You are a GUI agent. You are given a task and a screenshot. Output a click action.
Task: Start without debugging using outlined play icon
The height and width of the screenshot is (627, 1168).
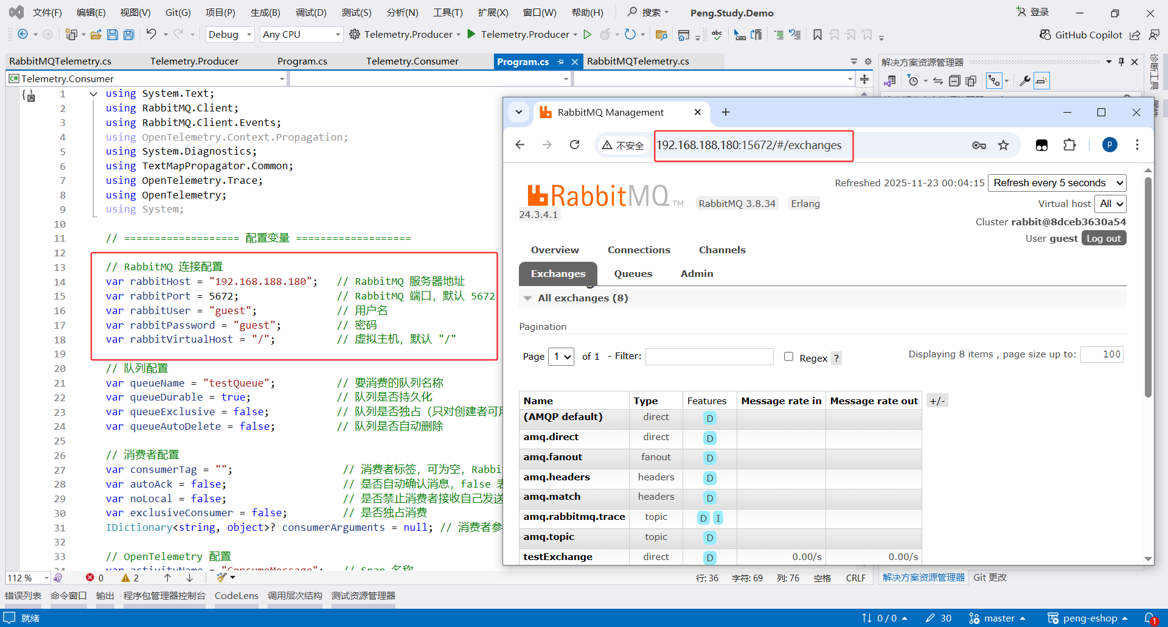[588, 34]
